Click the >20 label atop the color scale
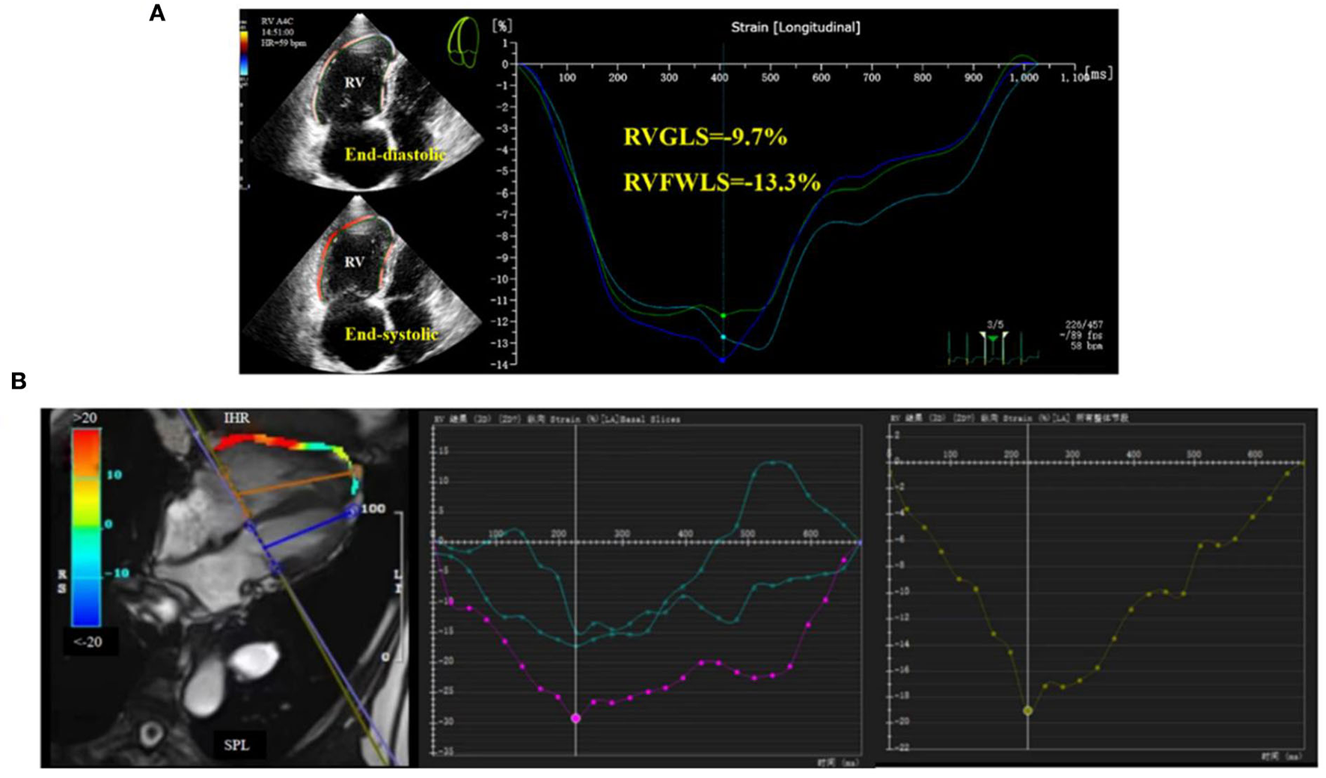The width and height of the screenshot is (1326, 778). pyautogui.click(x=85, y=418)
